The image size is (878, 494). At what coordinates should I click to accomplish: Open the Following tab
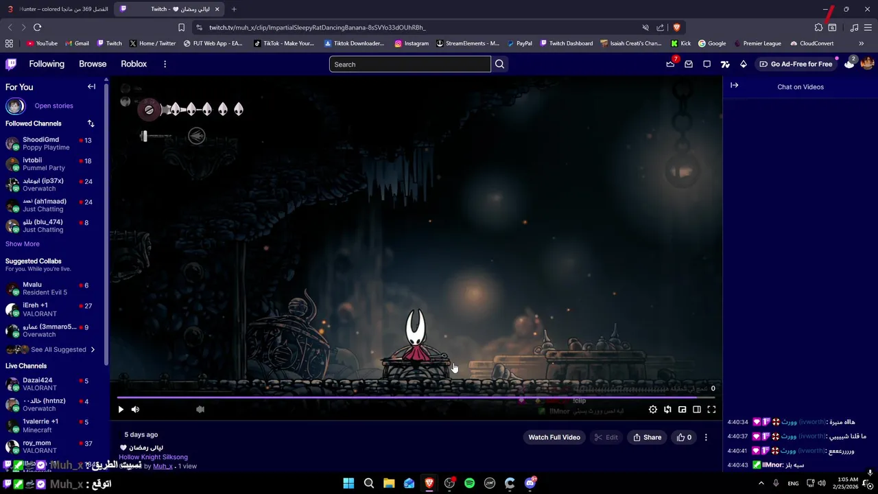pos(47,64)
